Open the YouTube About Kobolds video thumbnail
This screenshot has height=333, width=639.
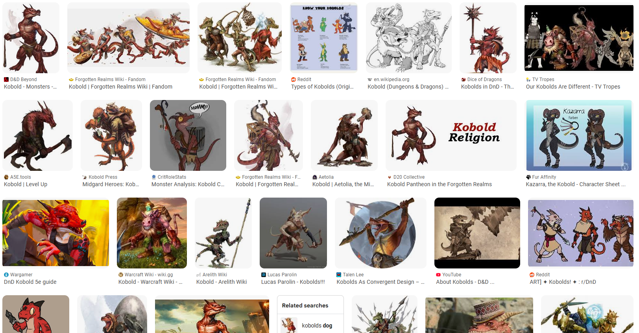click(x=477, y=233)
